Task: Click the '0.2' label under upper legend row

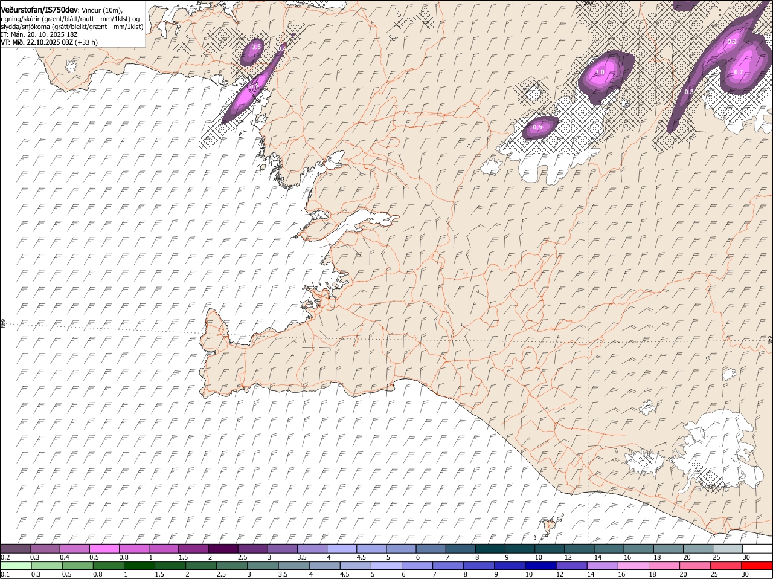Action: point(5,557)
